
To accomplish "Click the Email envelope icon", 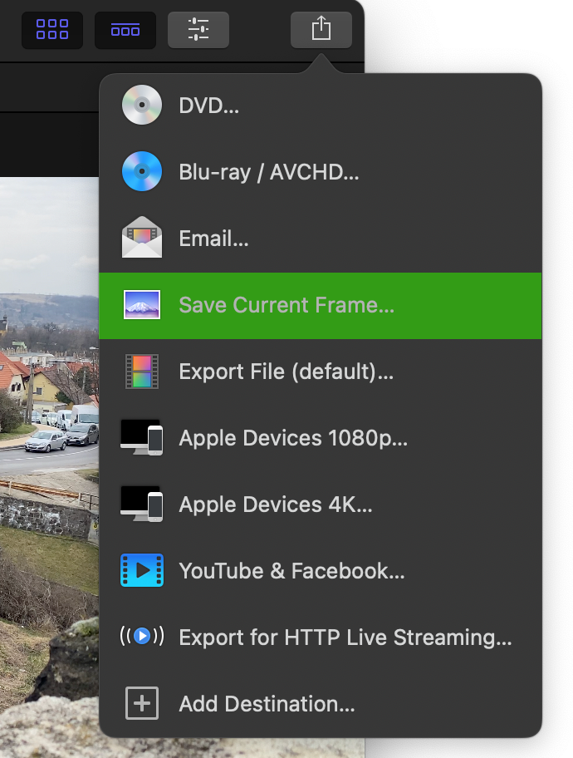I will 141,238.
